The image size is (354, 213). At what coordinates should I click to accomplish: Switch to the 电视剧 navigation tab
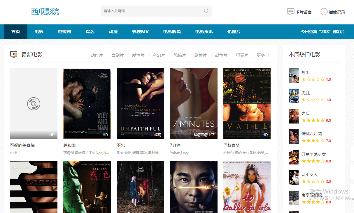click(x=64, y=32)
